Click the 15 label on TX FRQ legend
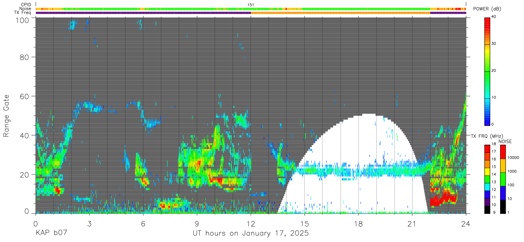This screenshot has height=242, width=524. tap(494, 167)
